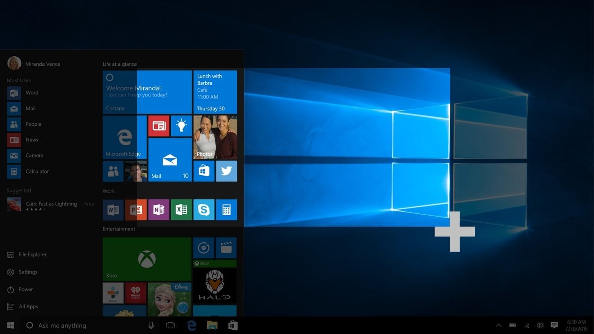This screenshot has height=334, width=594.
Task: Open Task View from the taskbar
Action: 170,325
